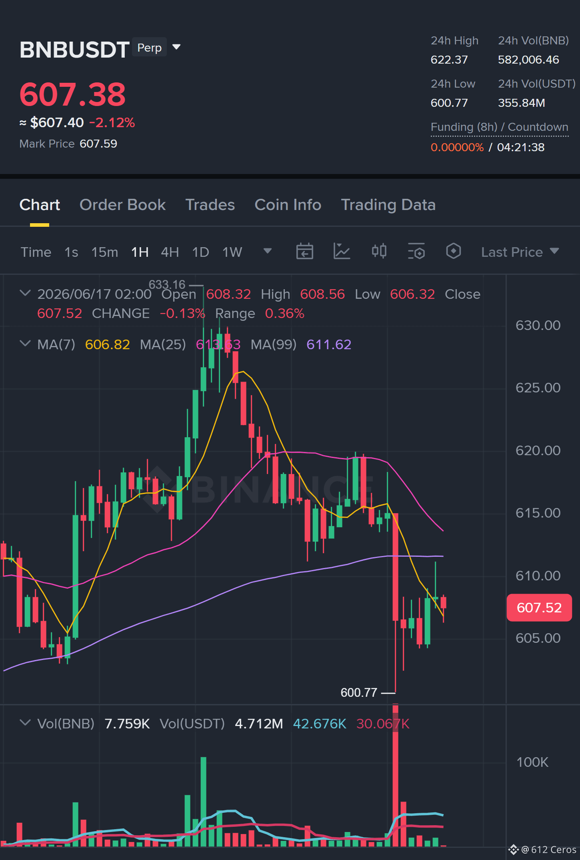Viewport: 580px width, 860px height.
Task: Switch to the Order Book tab
Action: (122, 205)
